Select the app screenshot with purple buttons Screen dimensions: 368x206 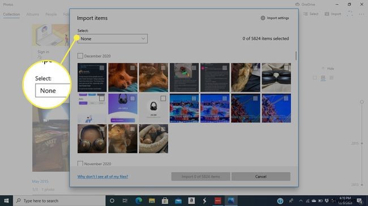point(92,108)
